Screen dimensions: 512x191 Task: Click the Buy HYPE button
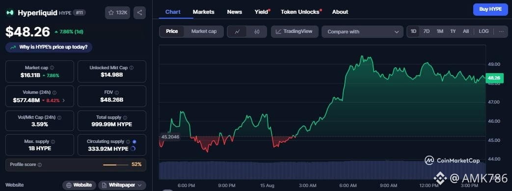pos(490,9)
